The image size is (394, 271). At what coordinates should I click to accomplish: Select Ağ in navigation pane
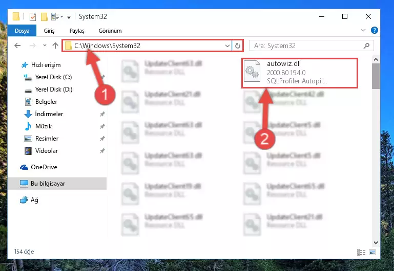(x=29, y=200)
